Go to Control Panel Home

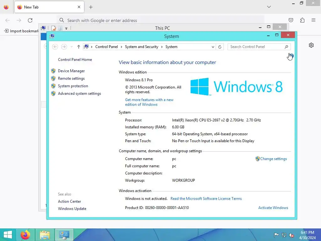(75, 60)
